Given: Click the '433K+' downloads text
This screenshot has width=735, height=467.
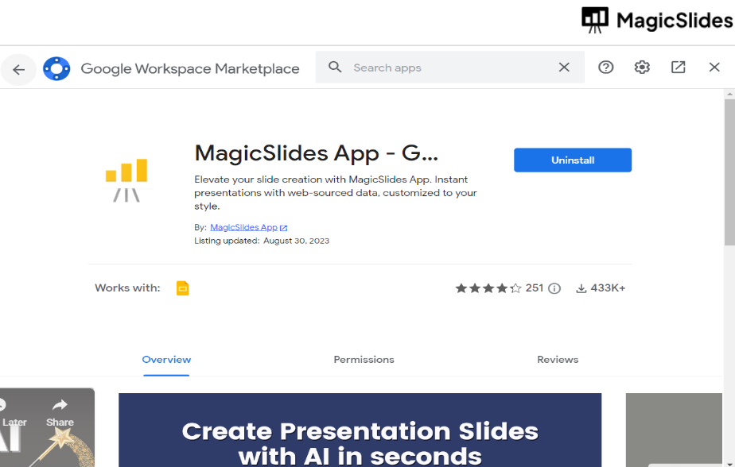Looking at the screenshot, I should click(608, 288).
